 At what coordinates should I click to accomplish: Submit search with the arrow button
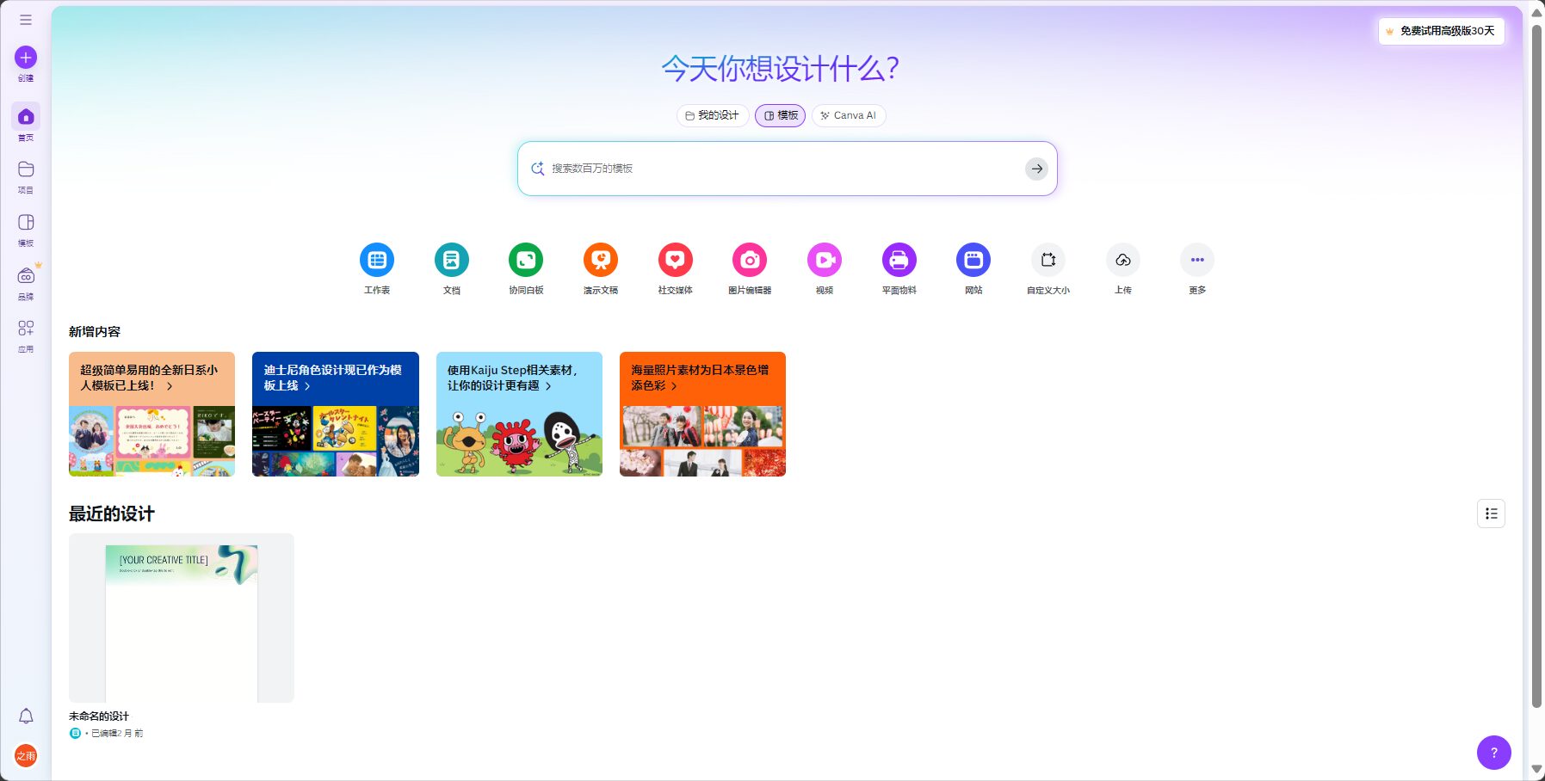tap(1037, 169)
